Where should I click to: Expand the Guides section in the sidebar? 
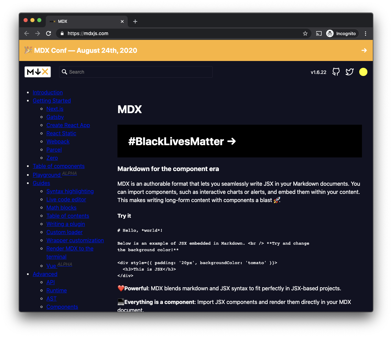41,183
